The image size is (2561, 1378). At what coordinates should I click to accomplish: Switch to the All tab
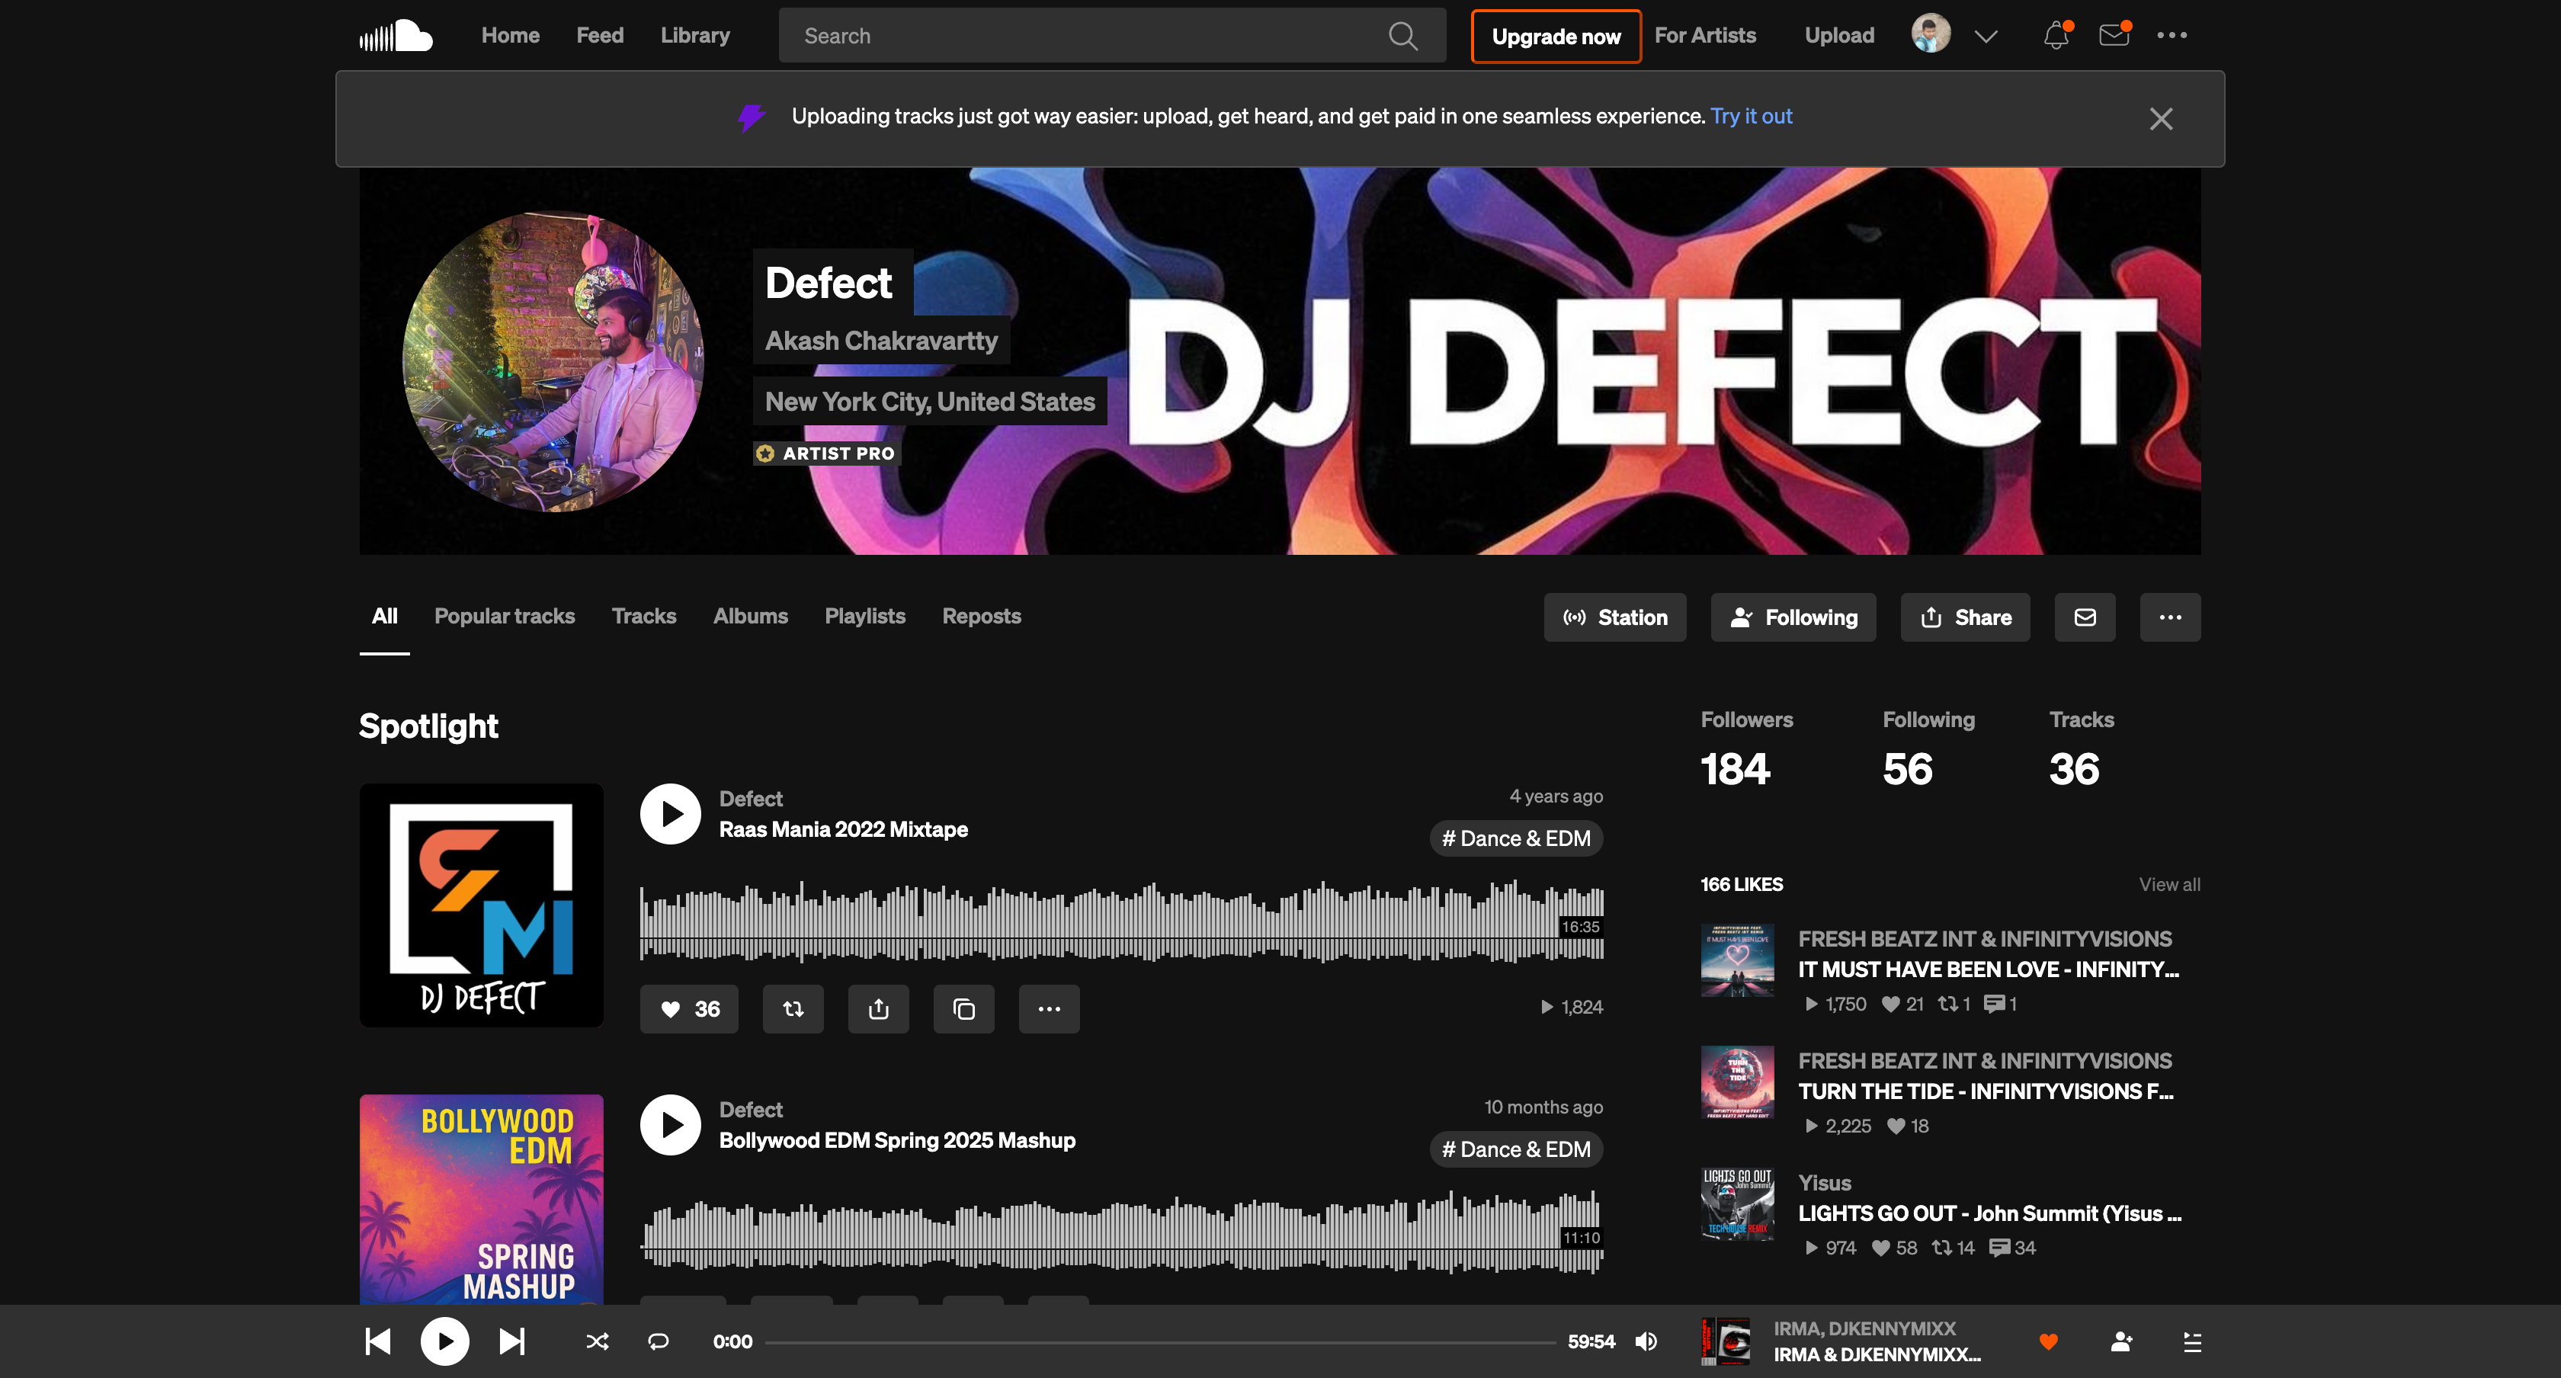pyautogui.click(x=385, y=617)
